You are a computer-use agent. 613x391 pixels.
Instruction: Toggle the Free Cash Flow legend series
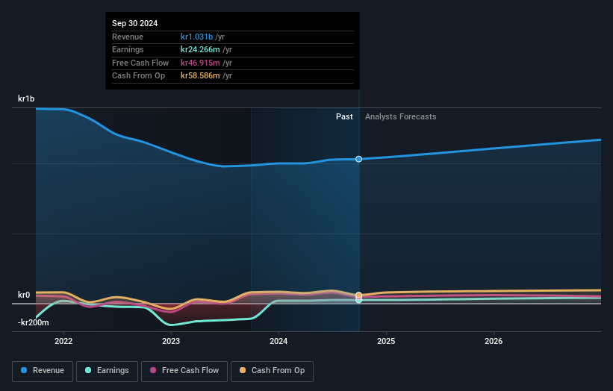pos(184,371)
